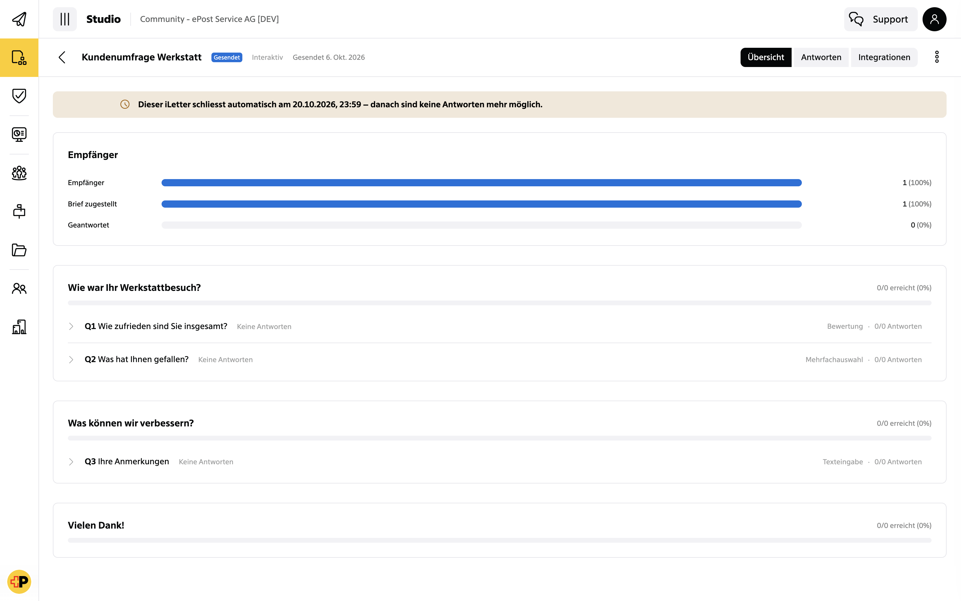Switch to the Integrationen tab

pyautogui.click(x=884, y=57)
